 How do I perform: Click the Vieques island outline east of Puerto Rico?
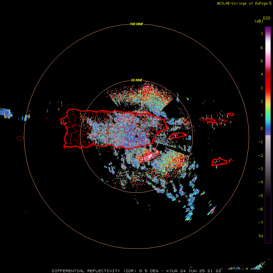point(177,135)
